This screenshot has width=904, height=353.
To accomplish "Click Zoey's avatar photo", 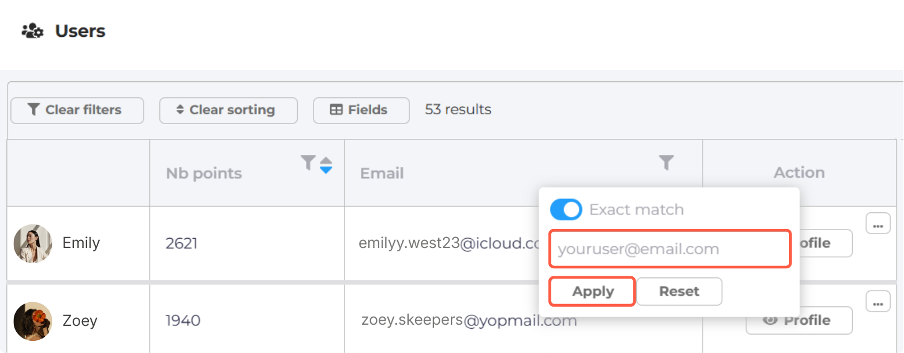I will (33, 321).
